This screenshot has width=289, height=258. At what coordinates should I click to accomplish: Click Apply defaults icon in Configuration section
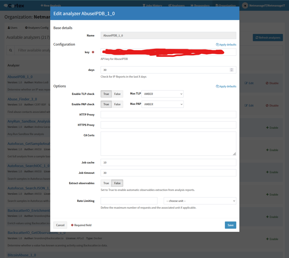click(x=217, y=45)
